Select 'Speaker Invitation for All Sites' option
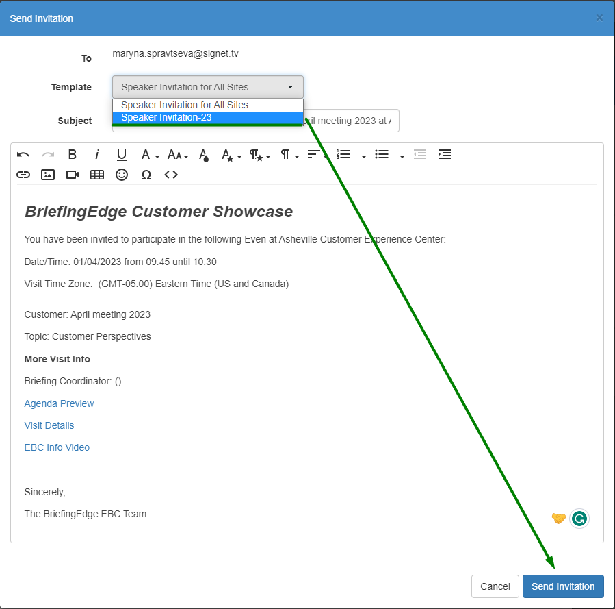This screenshot has width=615, height=609. tap(208, 105)
